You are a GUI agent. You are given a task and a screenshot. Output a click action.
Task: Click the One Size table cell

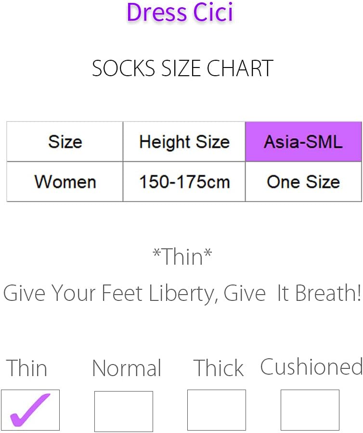click(303, 182)
